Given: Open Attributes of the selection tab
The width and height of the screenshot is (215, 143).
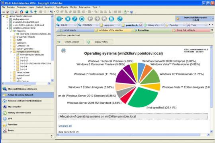Looking at the screenshot, I should tap(113, 30).
